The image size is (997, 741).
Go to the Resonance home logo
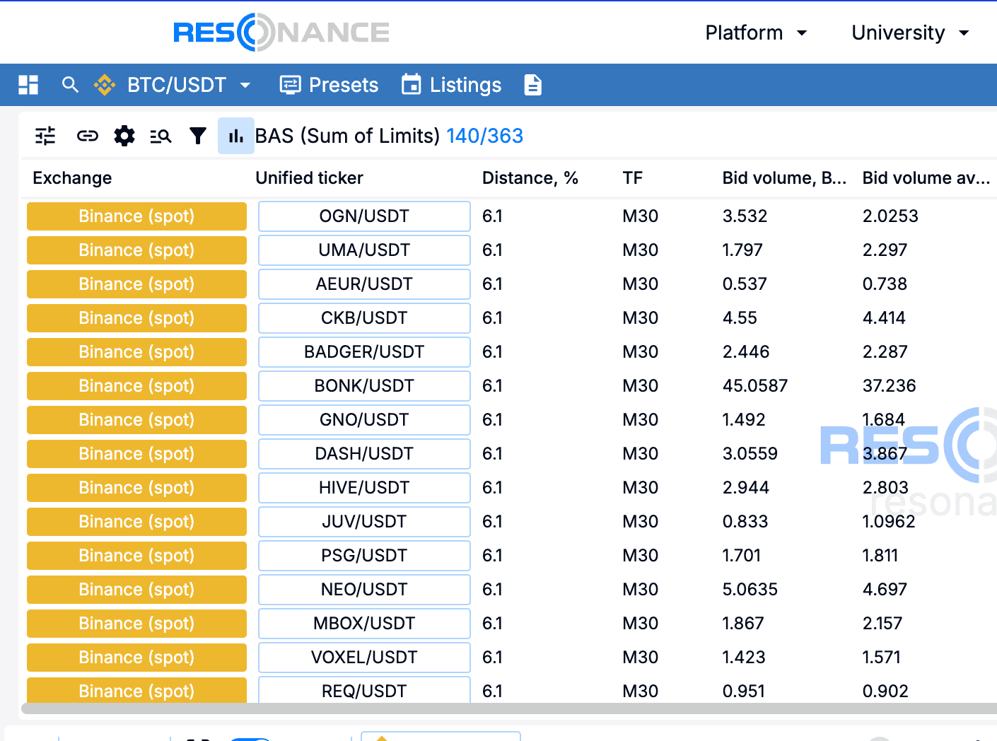coord(281,33)
